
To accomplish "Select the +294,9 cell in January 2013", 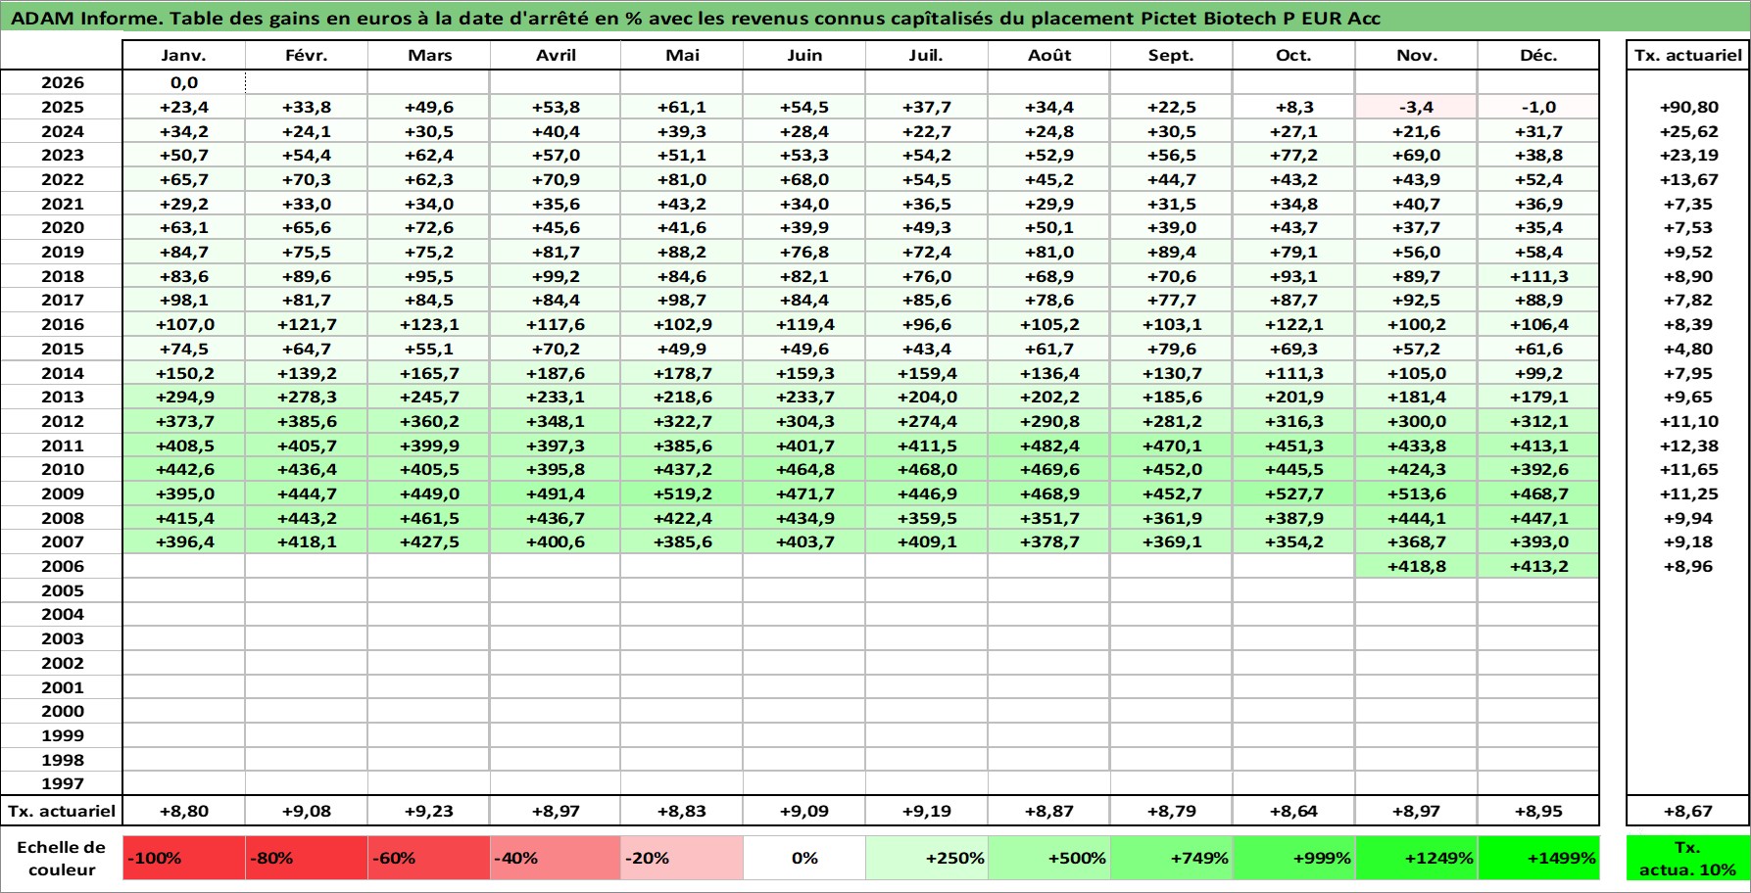I will (x=184, y=397).
